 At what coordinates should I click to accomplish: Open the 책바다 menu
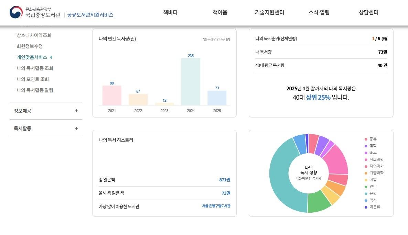coord(171,12)
